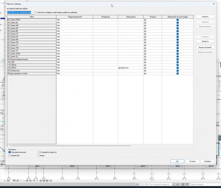Screen dimensions: 221x188
Task: Open the visual style icon in view bar
Action: pyautogui.click(x=17, y=181)
